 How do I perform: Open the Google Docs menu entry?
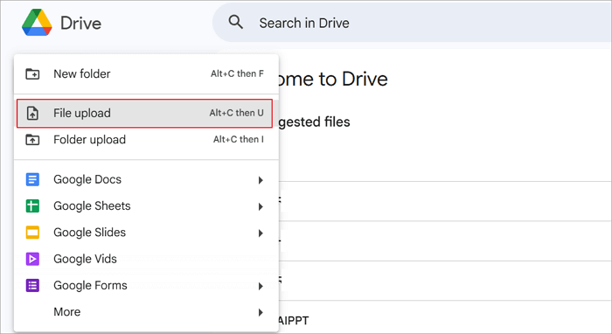click(x=146, y=179)
